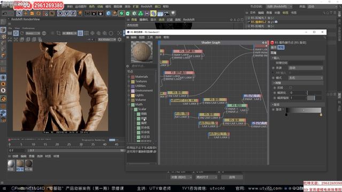
Task: Open the tools menu in shader graph window
Action: click(150, 37)
